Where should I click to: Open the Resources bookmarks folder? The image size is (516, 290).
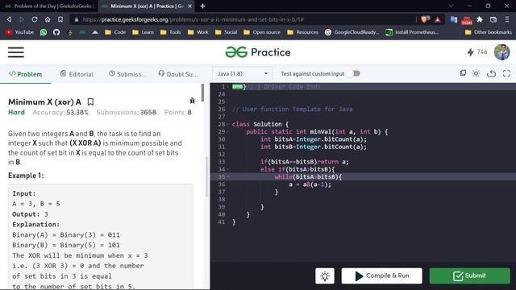click(x=303, y=32)
